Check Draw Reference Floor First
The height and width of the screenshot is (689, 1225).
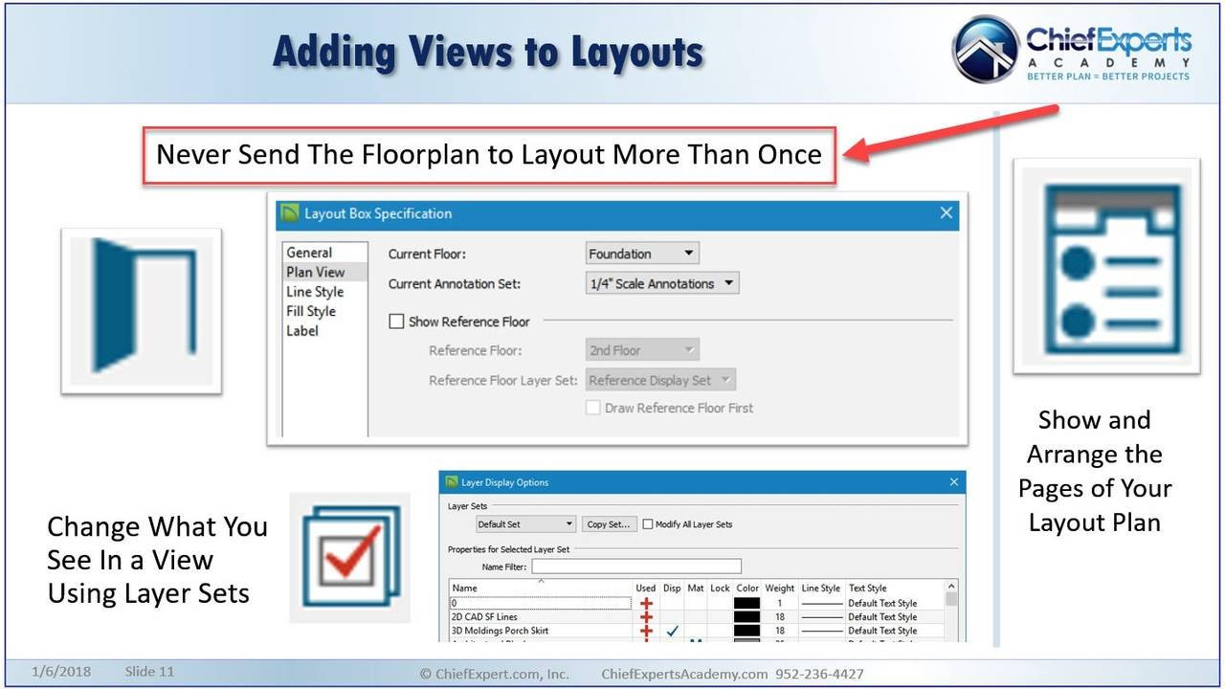pos(593,408)
